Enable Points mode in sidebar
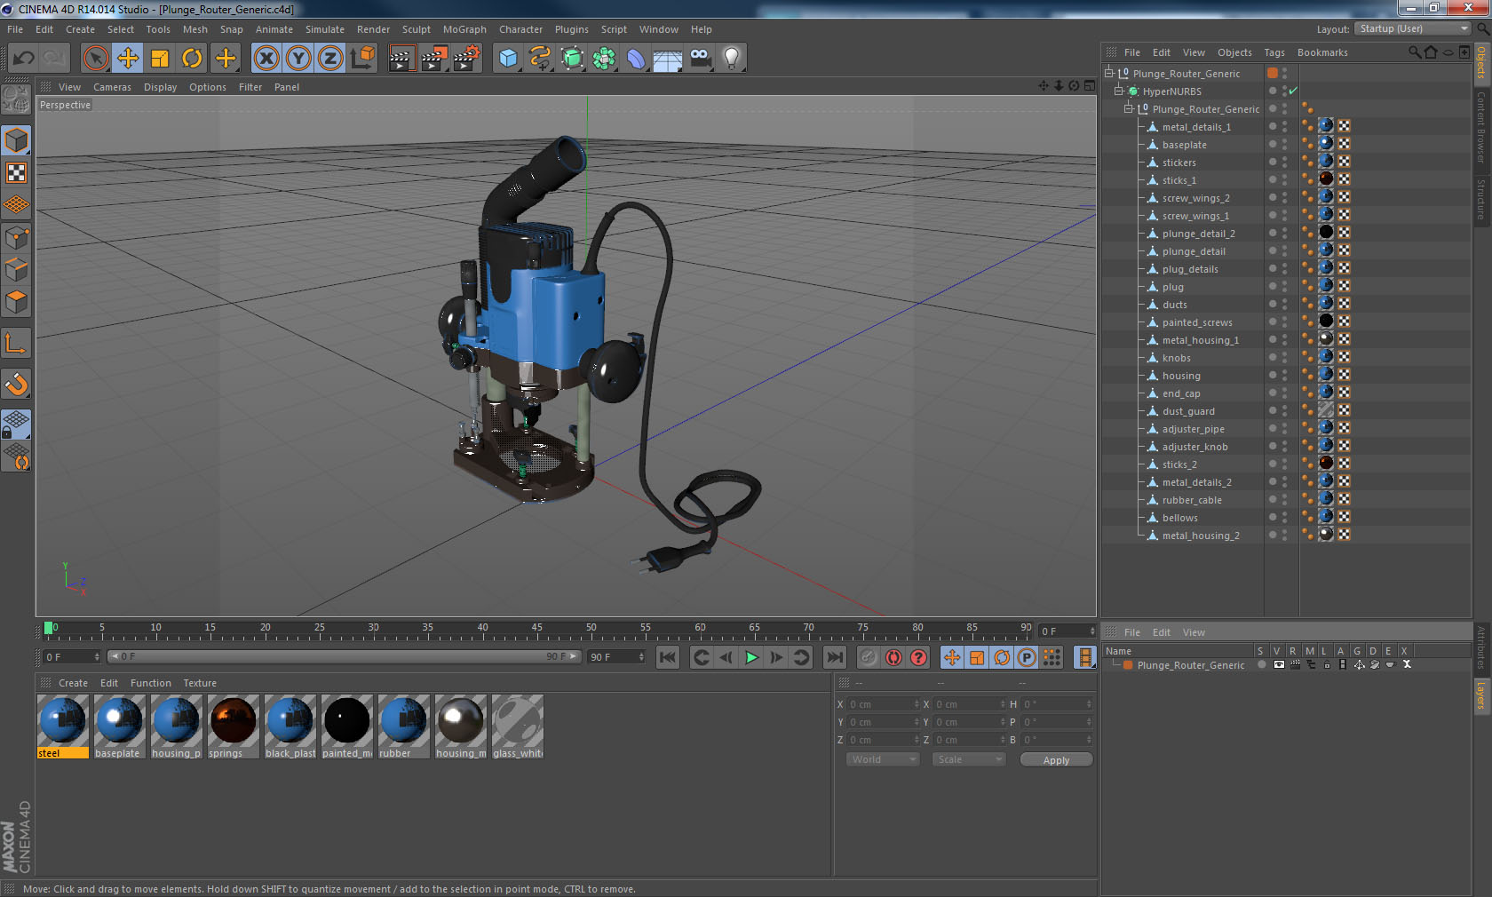Screen dimensions: 1492x897 (x=17, y=238)
